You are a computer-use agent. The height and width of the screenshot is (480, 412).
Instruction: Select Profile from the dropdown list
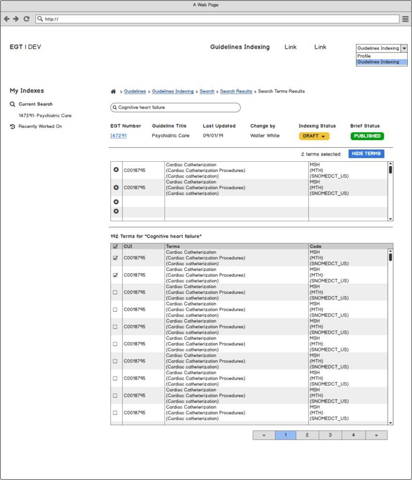coord(364,56)
